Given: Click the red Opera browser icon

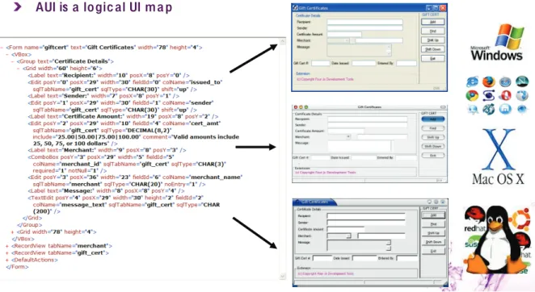Looking at the screenshot, I should pyautogui.click(x=505, y=96).
